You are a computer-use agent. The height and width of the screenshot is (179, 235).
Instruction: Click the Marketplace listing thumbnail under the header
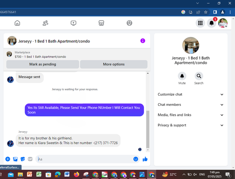pyautogui.click(x=9, y=54)
